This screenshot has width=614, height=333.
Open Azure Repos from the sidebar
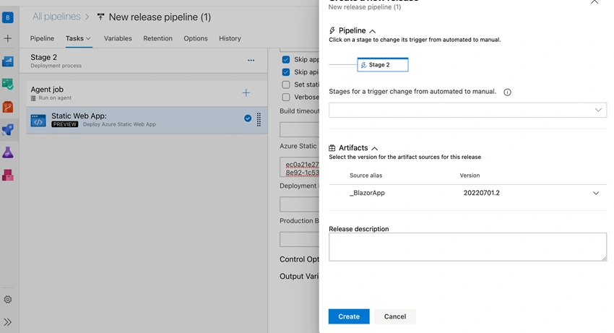pyautogui.click(x=8, y=107)
